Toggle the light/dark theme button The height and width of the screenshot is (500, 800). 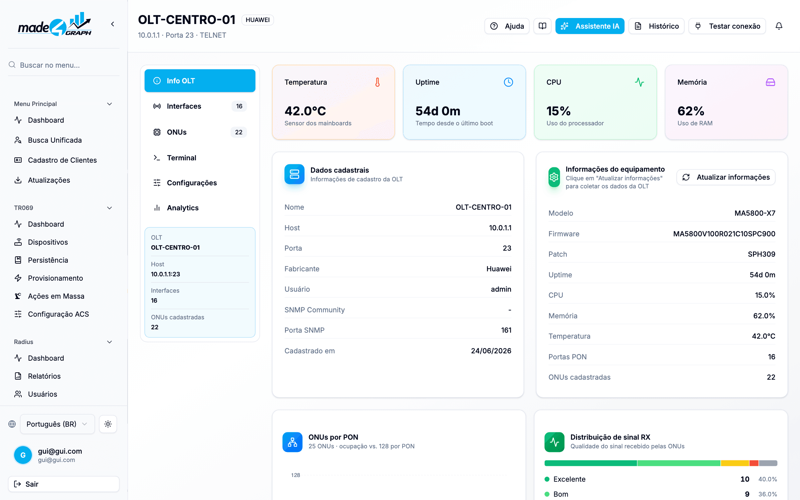click(x=108, y=424)
